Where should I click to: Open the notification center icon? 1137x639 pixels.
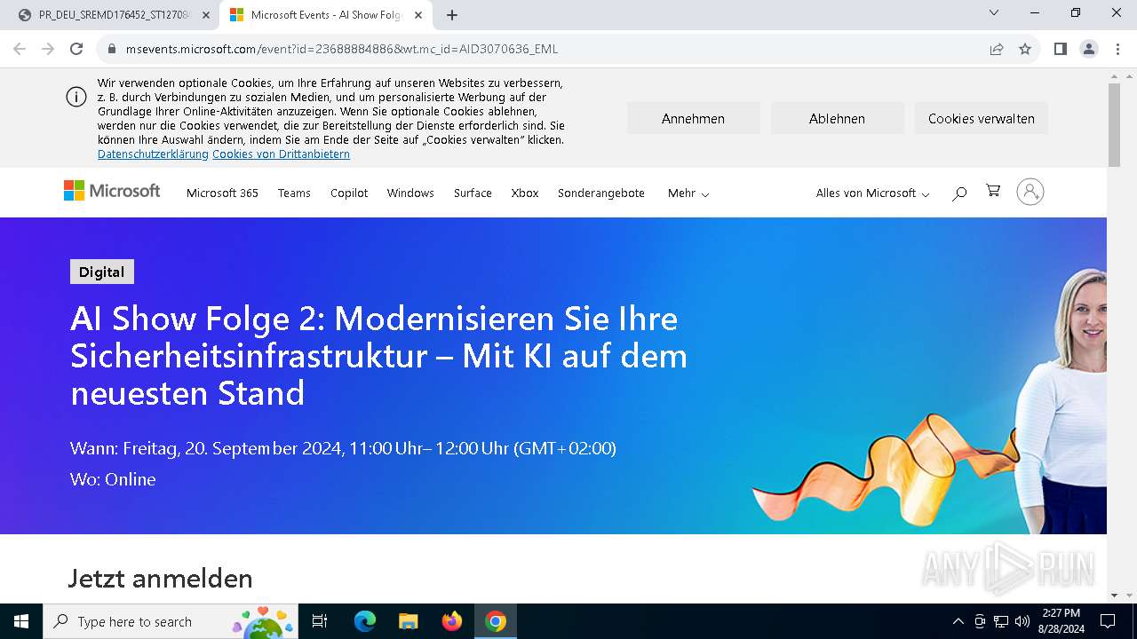tap(1108, 621)
